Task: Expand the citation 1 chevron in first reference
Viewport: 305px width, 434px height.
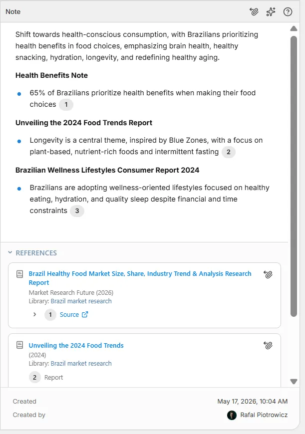Action: tap(34, 314)
